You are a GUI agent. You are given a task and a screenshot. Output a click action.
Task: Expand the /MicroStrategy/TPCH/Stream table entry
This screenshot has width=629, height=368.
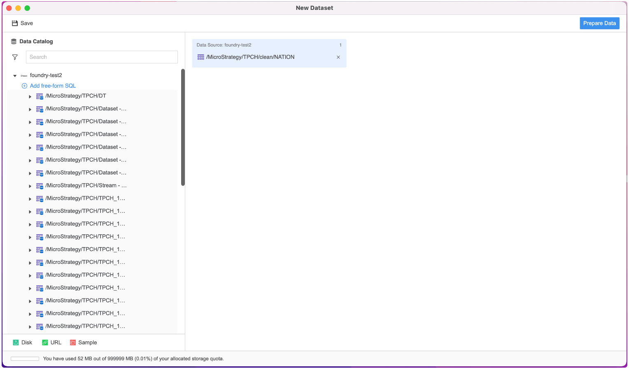coord(30,186)
